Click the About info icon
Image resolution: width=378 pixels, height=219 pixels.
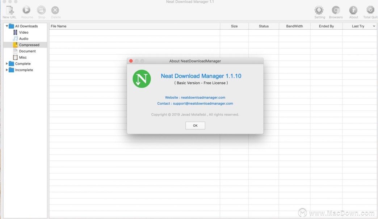coord(353,10)
